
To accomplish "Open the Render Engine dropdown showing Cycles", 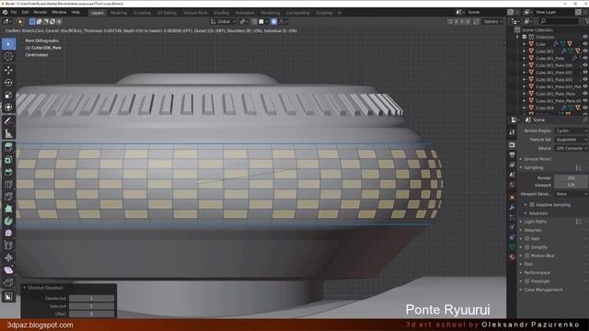I will (571, 131).
